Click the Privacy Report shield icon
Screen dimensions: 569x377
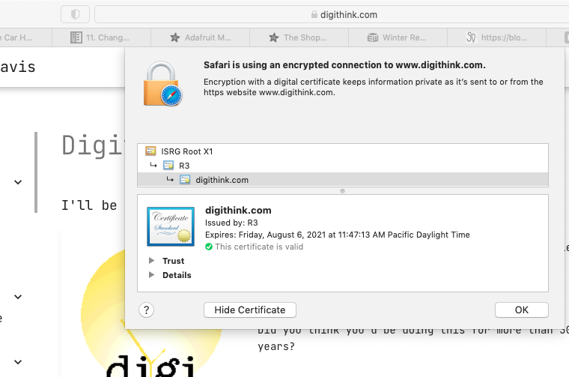[75, 14]
